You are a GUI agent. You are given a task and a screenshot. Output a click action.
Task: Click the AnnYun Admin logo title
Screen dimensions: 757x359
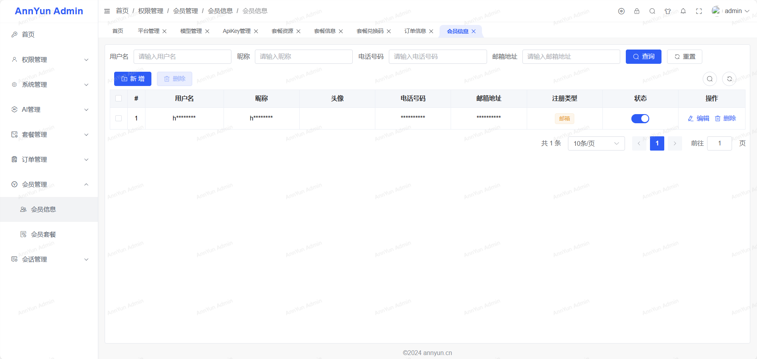49,11
